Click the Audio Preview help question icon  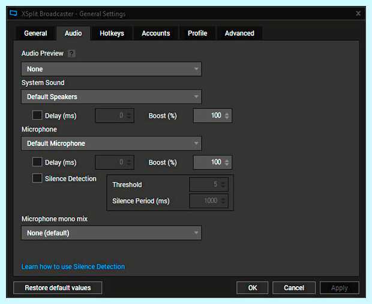[71, 53]
